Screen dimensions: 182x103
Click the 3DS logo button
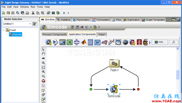point(173,42)
